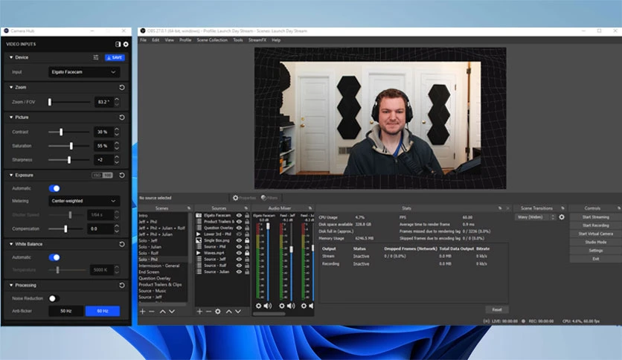This screenshot has height=360, width=622.
Task: Reset the Stats panel
Action: pyautogui.click(x=497, y=309)
